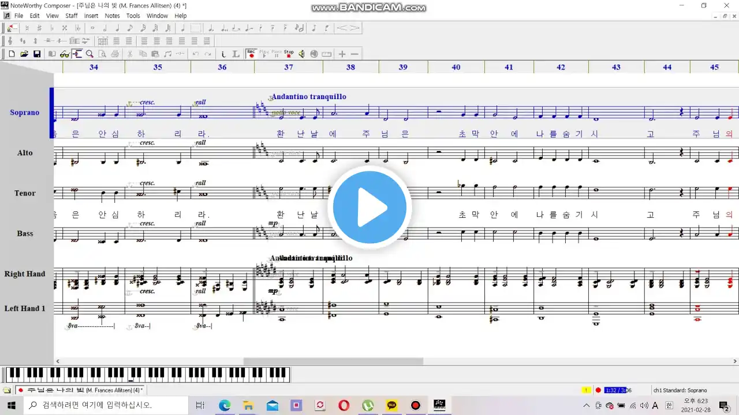Undo the last edit

[x=195, y=54]
